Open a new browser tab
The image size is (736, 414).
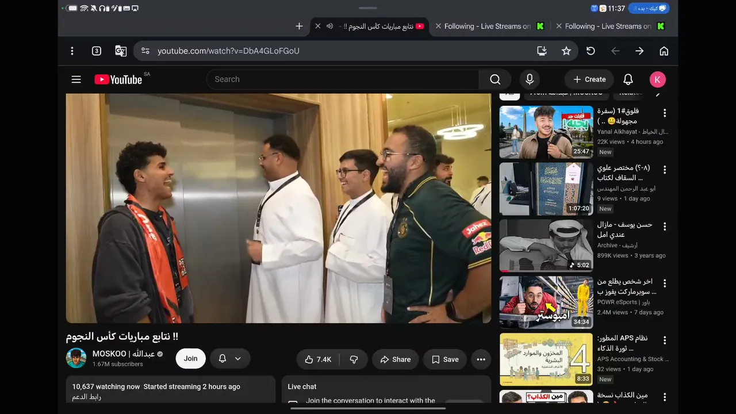(x=299, y=26)
